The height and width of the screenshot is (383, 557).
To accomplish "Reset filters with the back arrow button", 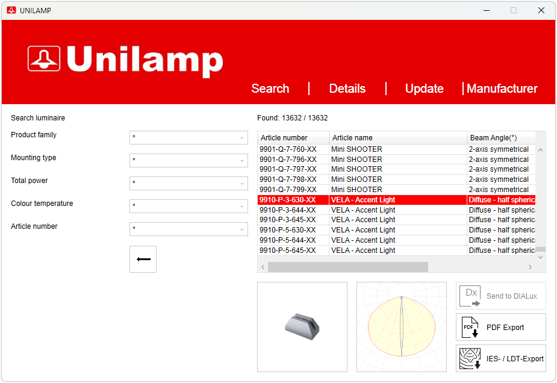I will click(143, 260).
